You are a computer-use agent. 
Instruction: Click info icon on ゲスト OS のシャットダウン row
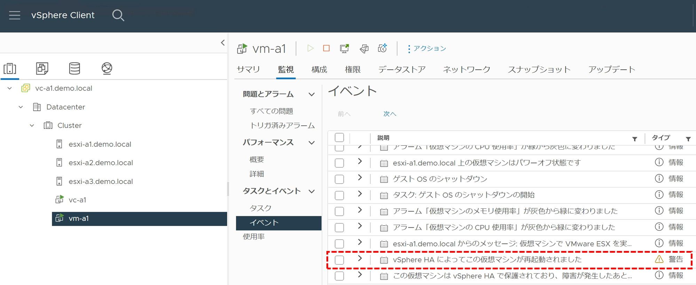(x=659, y=178)
